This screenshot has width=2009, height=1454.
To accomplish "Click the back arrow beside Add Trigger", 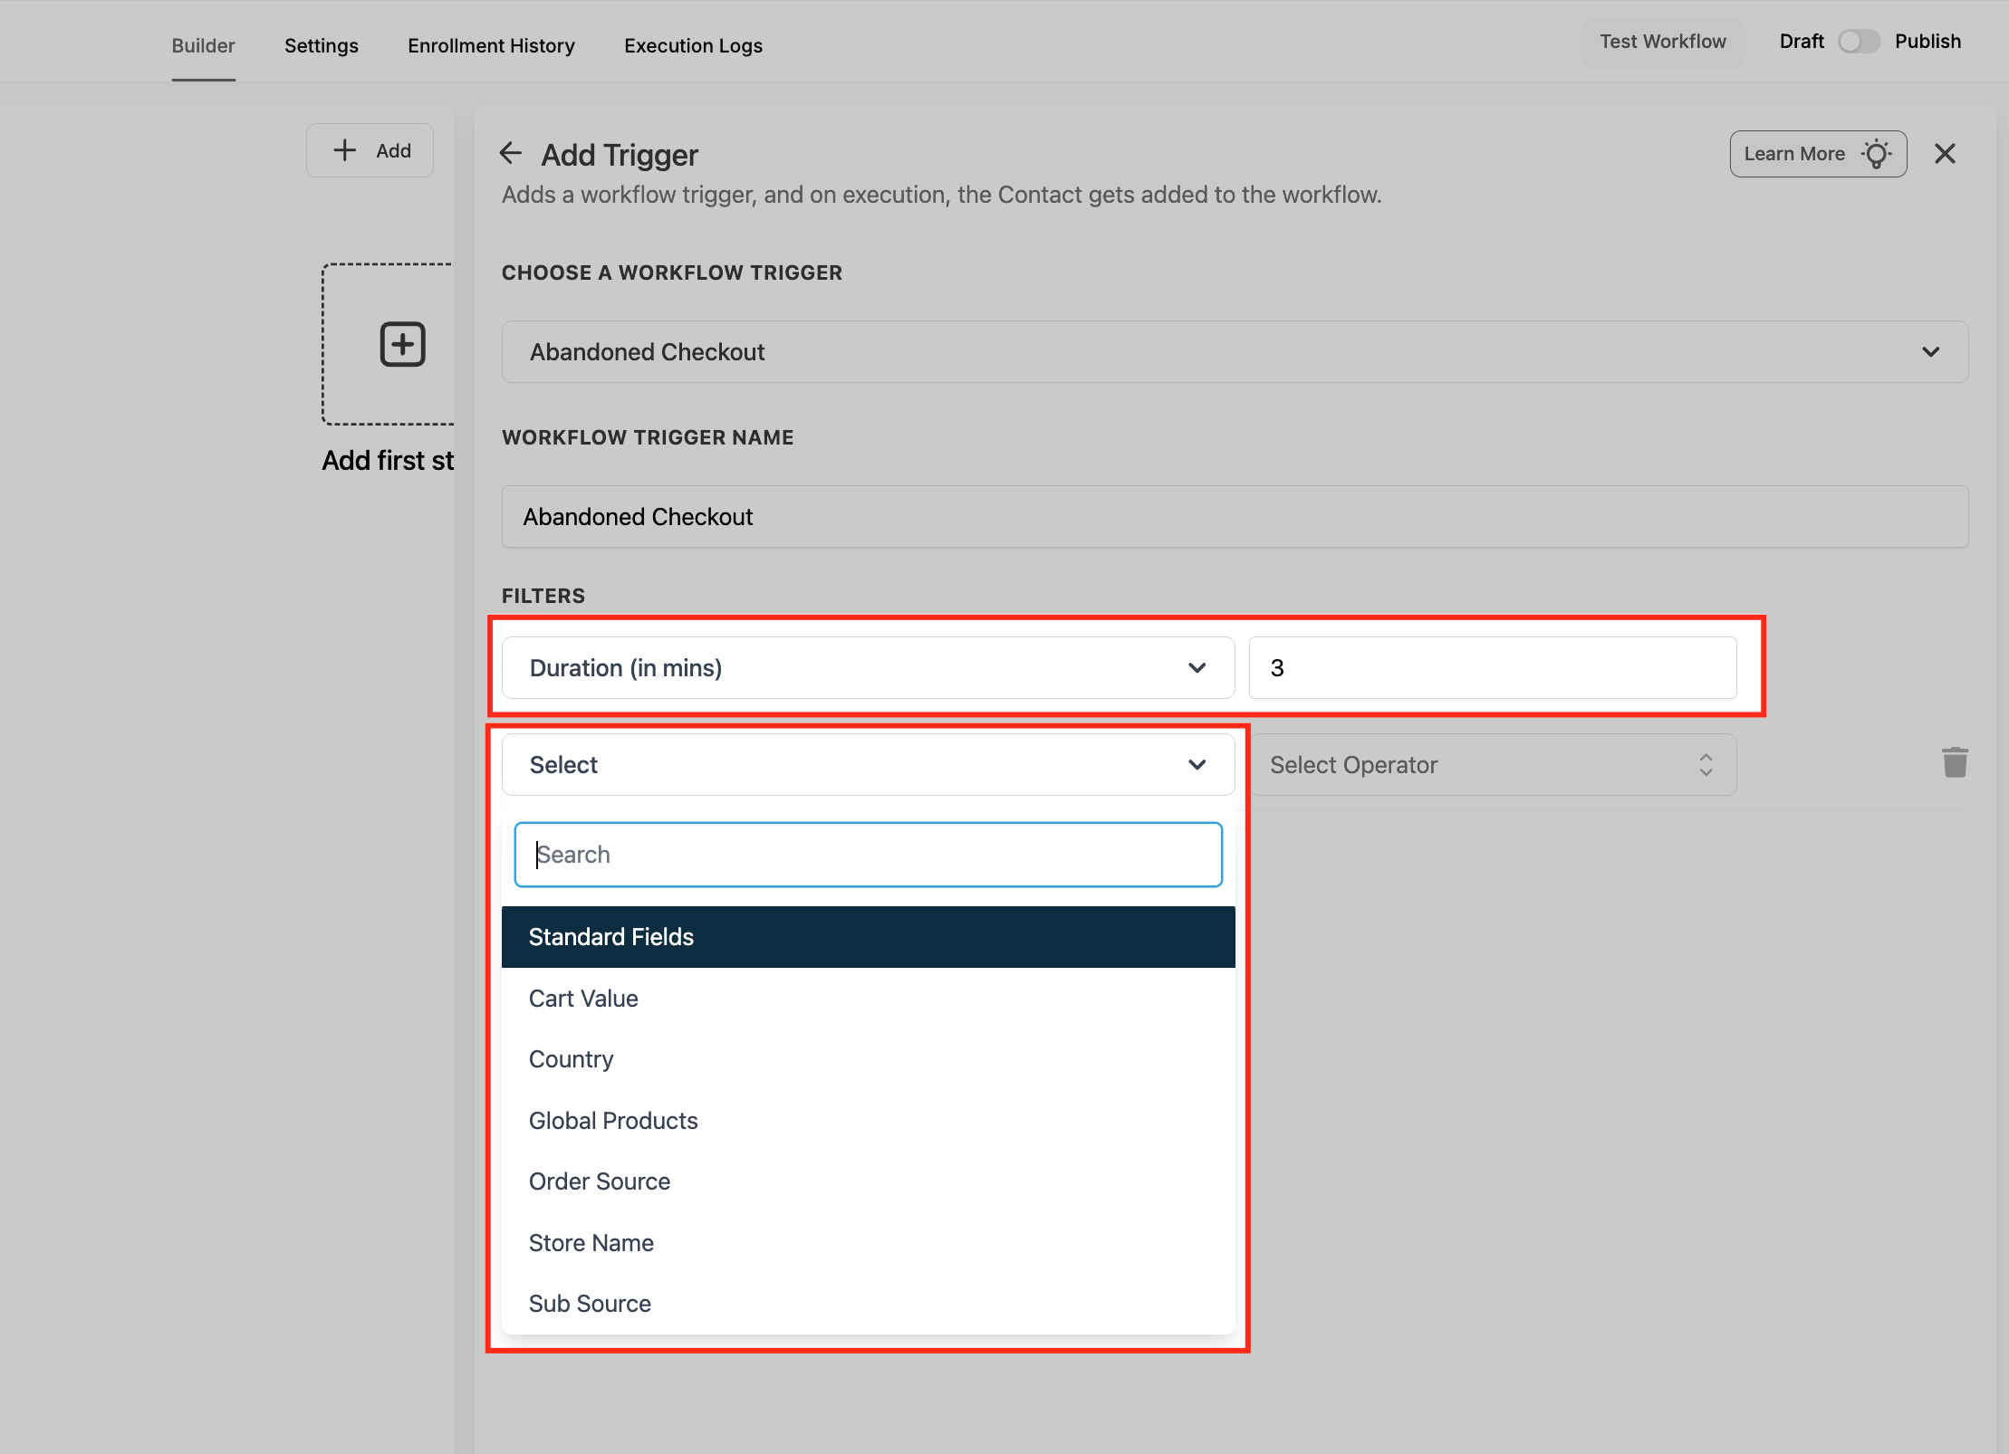I will [511, 154].
